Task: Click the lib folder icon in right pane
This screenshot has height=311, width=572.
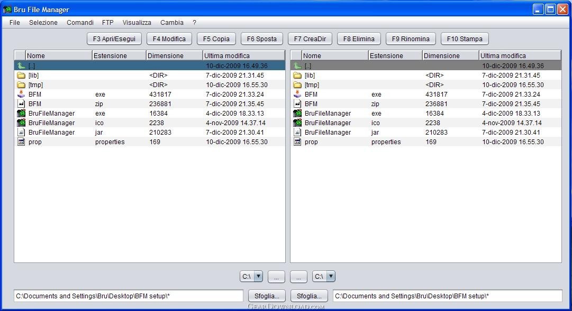Action: point(297,76)
